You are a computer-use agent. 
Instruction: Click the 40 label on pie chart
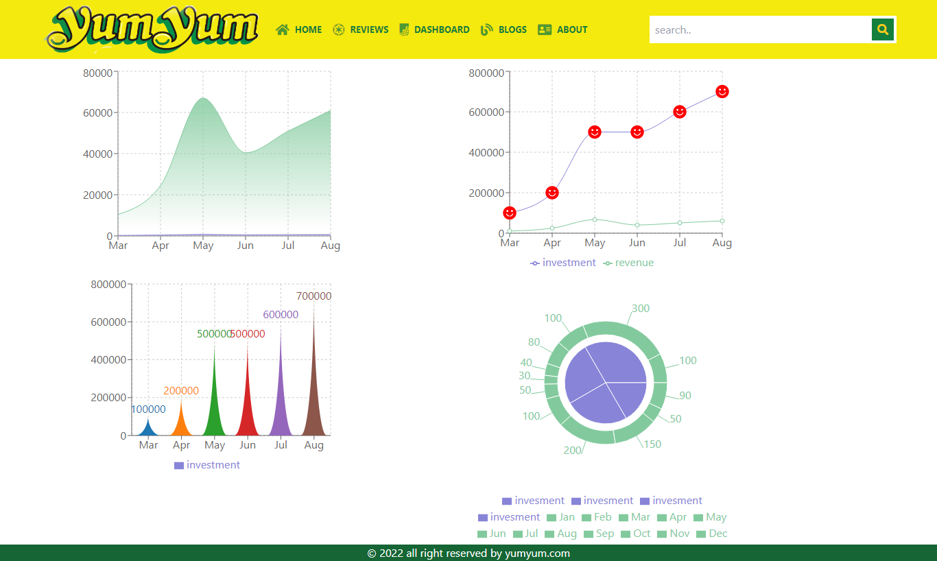click(526, 363)
